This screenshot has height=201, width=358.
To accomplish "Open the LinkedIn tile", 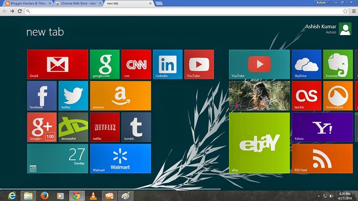I will tap(167, 64).
